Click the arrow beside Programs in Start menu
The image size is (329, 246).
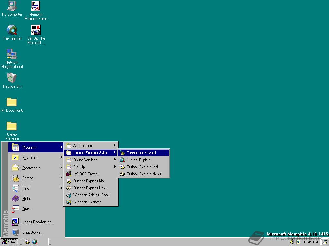61,147
